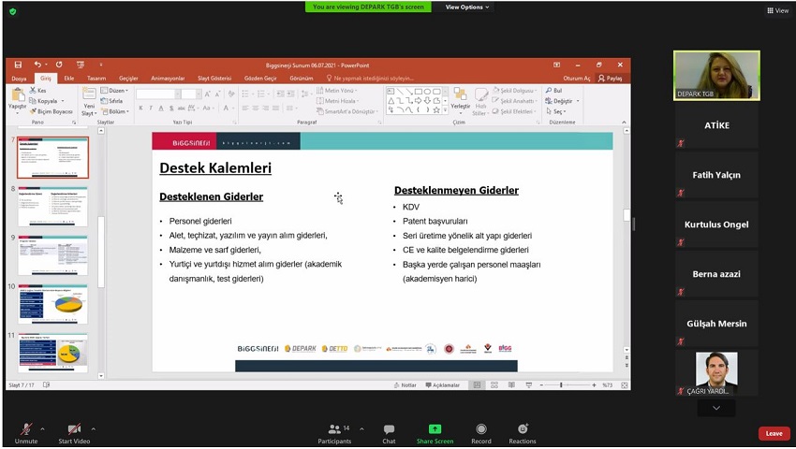Viewport: 796px width, 449px height.
Task: Click the Yeni Slayt icon
Action: pyautogui.click(x=88, y=97)
